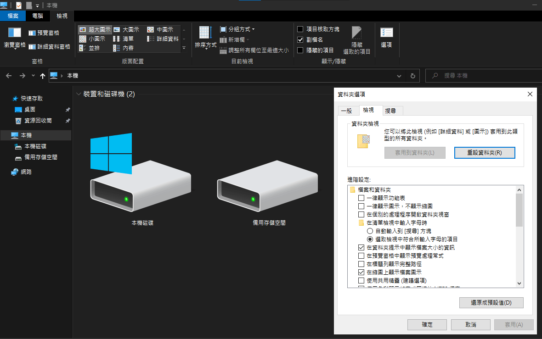Confirm with the 確定 button
The height and width of the screenshot is (339, 542).
pos(427,324)
